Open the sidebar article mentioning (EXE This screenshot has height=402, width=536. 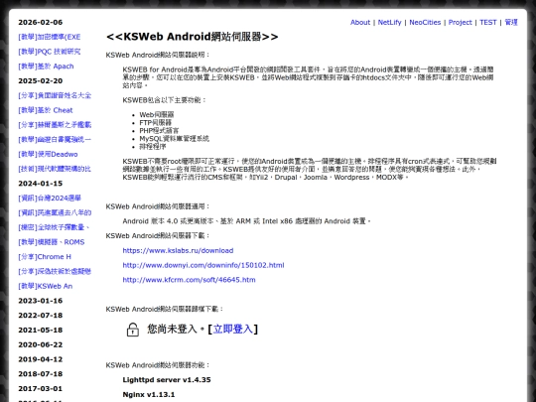click(x=50, y=37)
